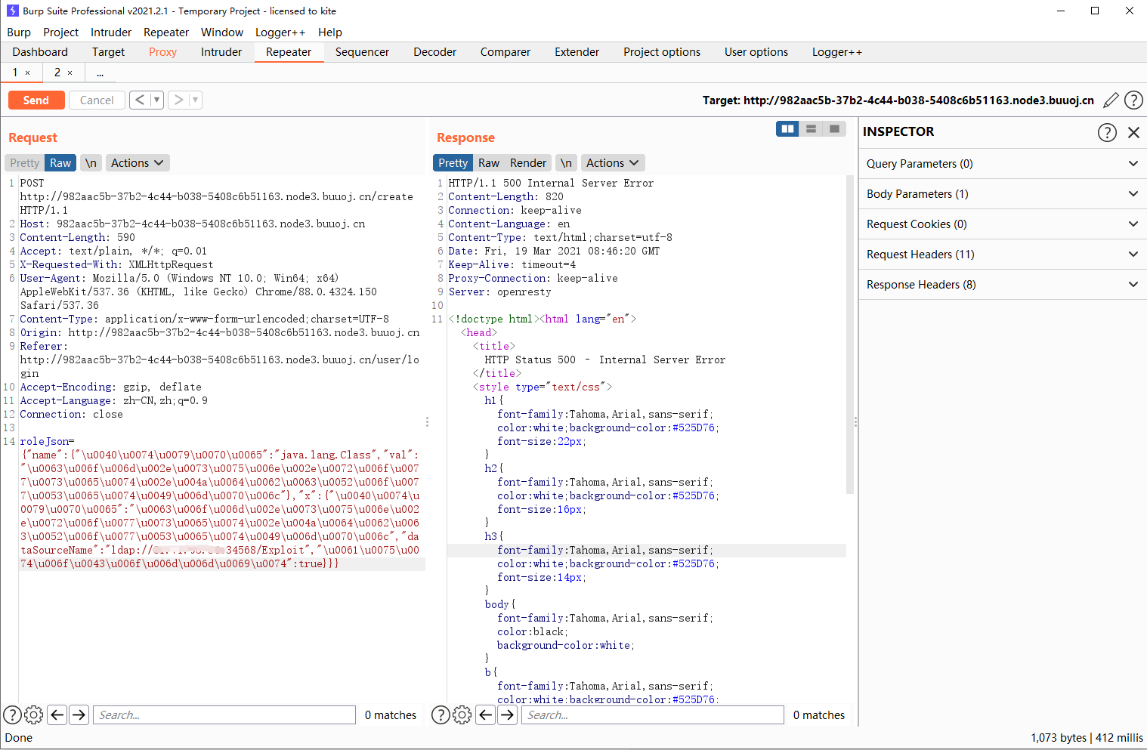Click the Cancel button
The height and width of the screenshot is (750, 1147).
(97, 100)
